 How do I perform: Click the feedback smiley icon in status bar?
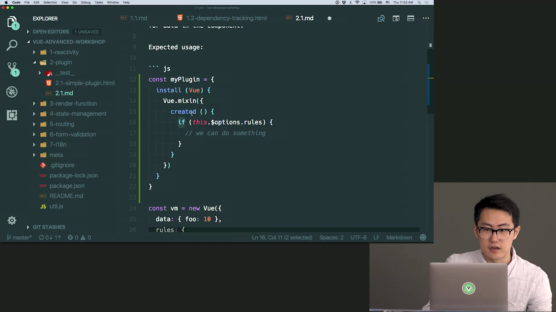click(423, 237)
